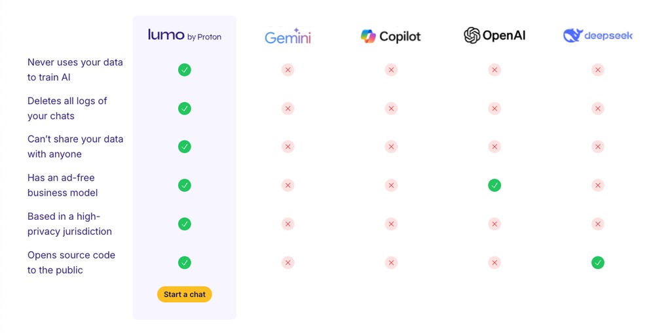Click the 'Never uses your data to train AI' label
Viewport: 655px width, 333px height.
pyautogui.click(x=75, y=70)
